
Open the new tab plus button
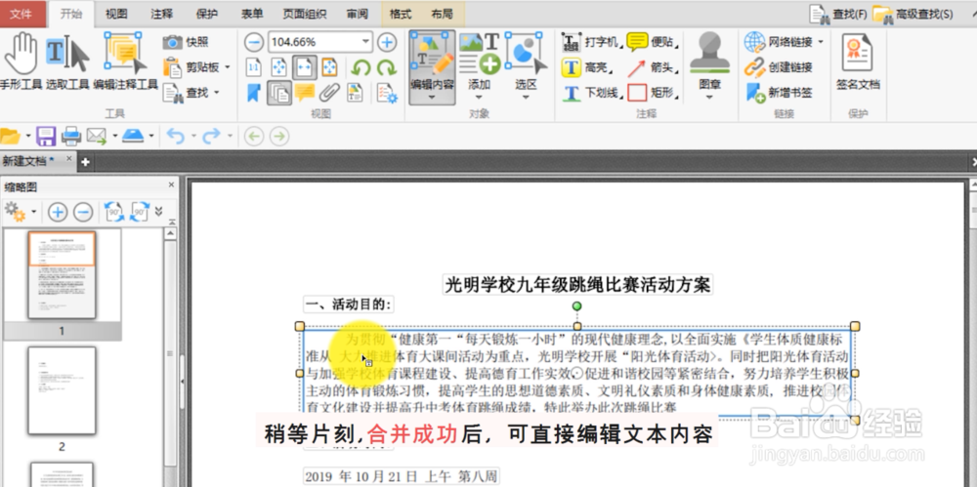coord(85,162)
